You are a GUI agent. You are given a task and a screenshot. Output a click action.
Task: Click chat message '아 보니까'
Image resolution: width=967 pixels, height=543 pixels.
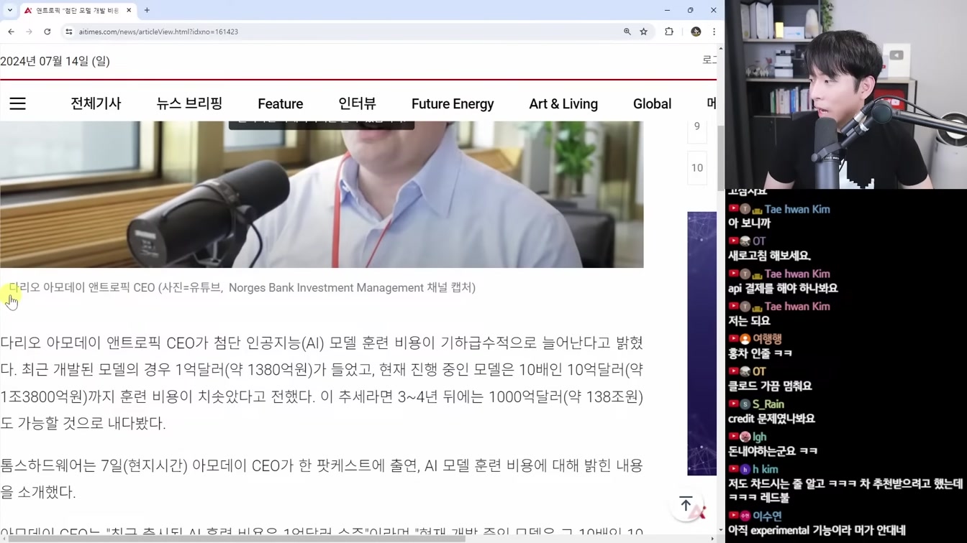tap(750, 223)
